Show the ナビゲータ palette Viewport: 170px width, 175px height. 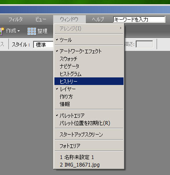point(89,66)
